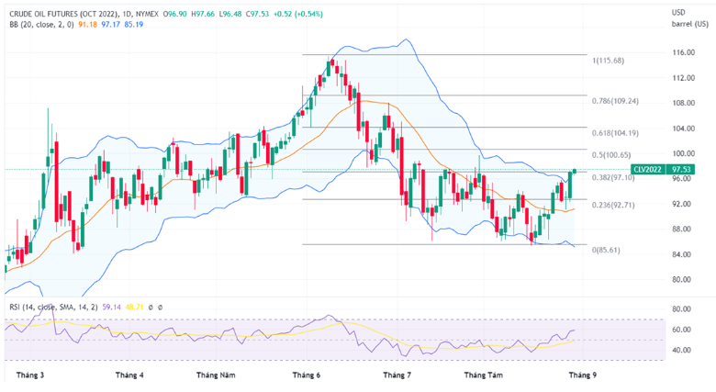Click the 40.00 RSI axis label

pos(681,350)
